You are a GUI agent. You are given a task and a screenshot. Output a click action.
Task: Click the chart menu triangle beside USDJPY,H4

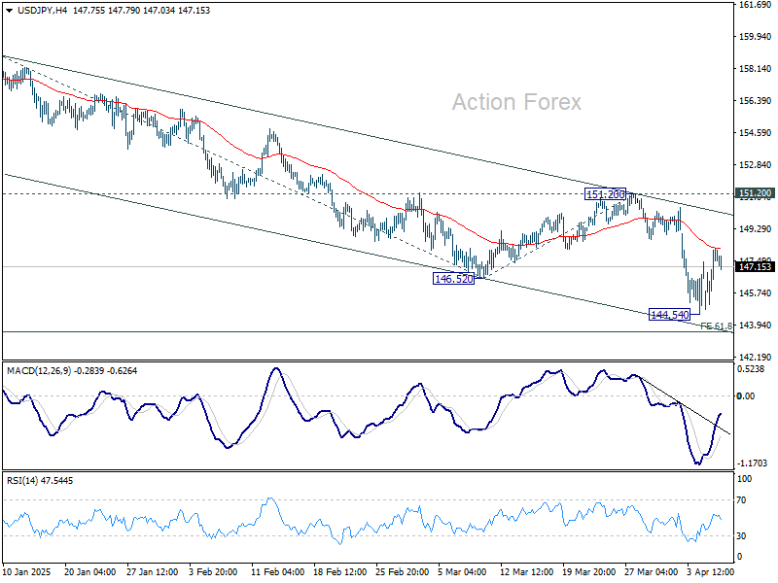coord(10,11)
